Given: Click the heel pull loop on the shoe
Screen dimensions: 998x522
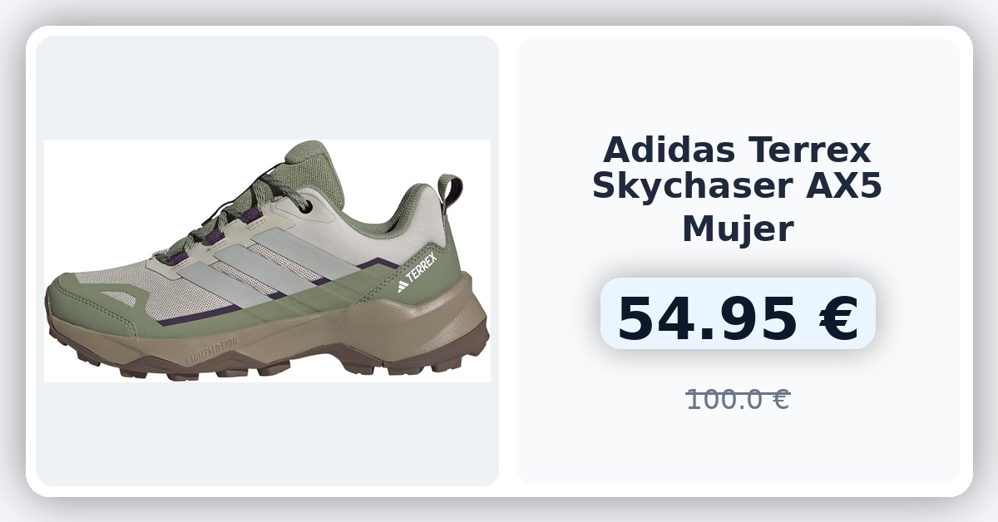Looking at the screenshot, I should pyautogui.click(x=449, y=192).
